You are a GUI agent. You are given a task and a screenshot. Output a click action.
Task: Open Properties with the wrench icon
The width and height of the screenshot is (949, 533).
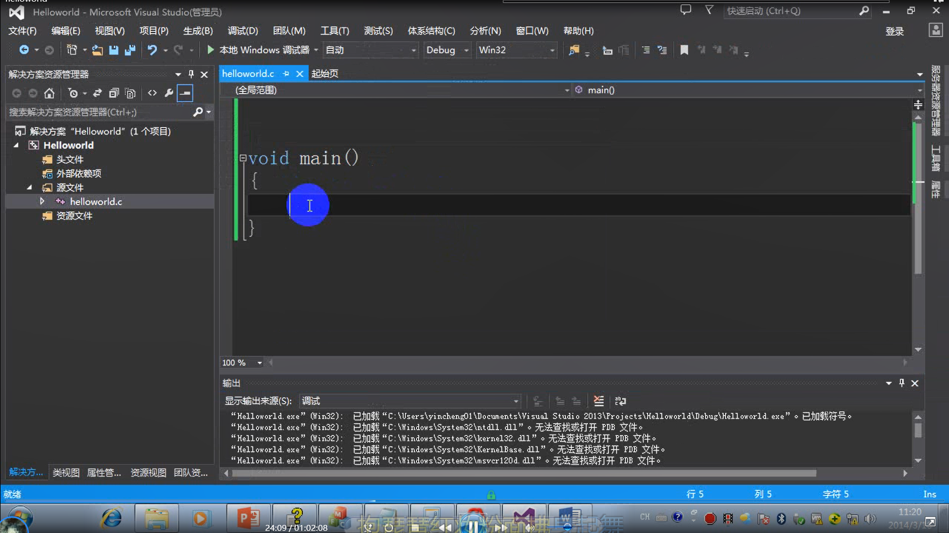169,93
